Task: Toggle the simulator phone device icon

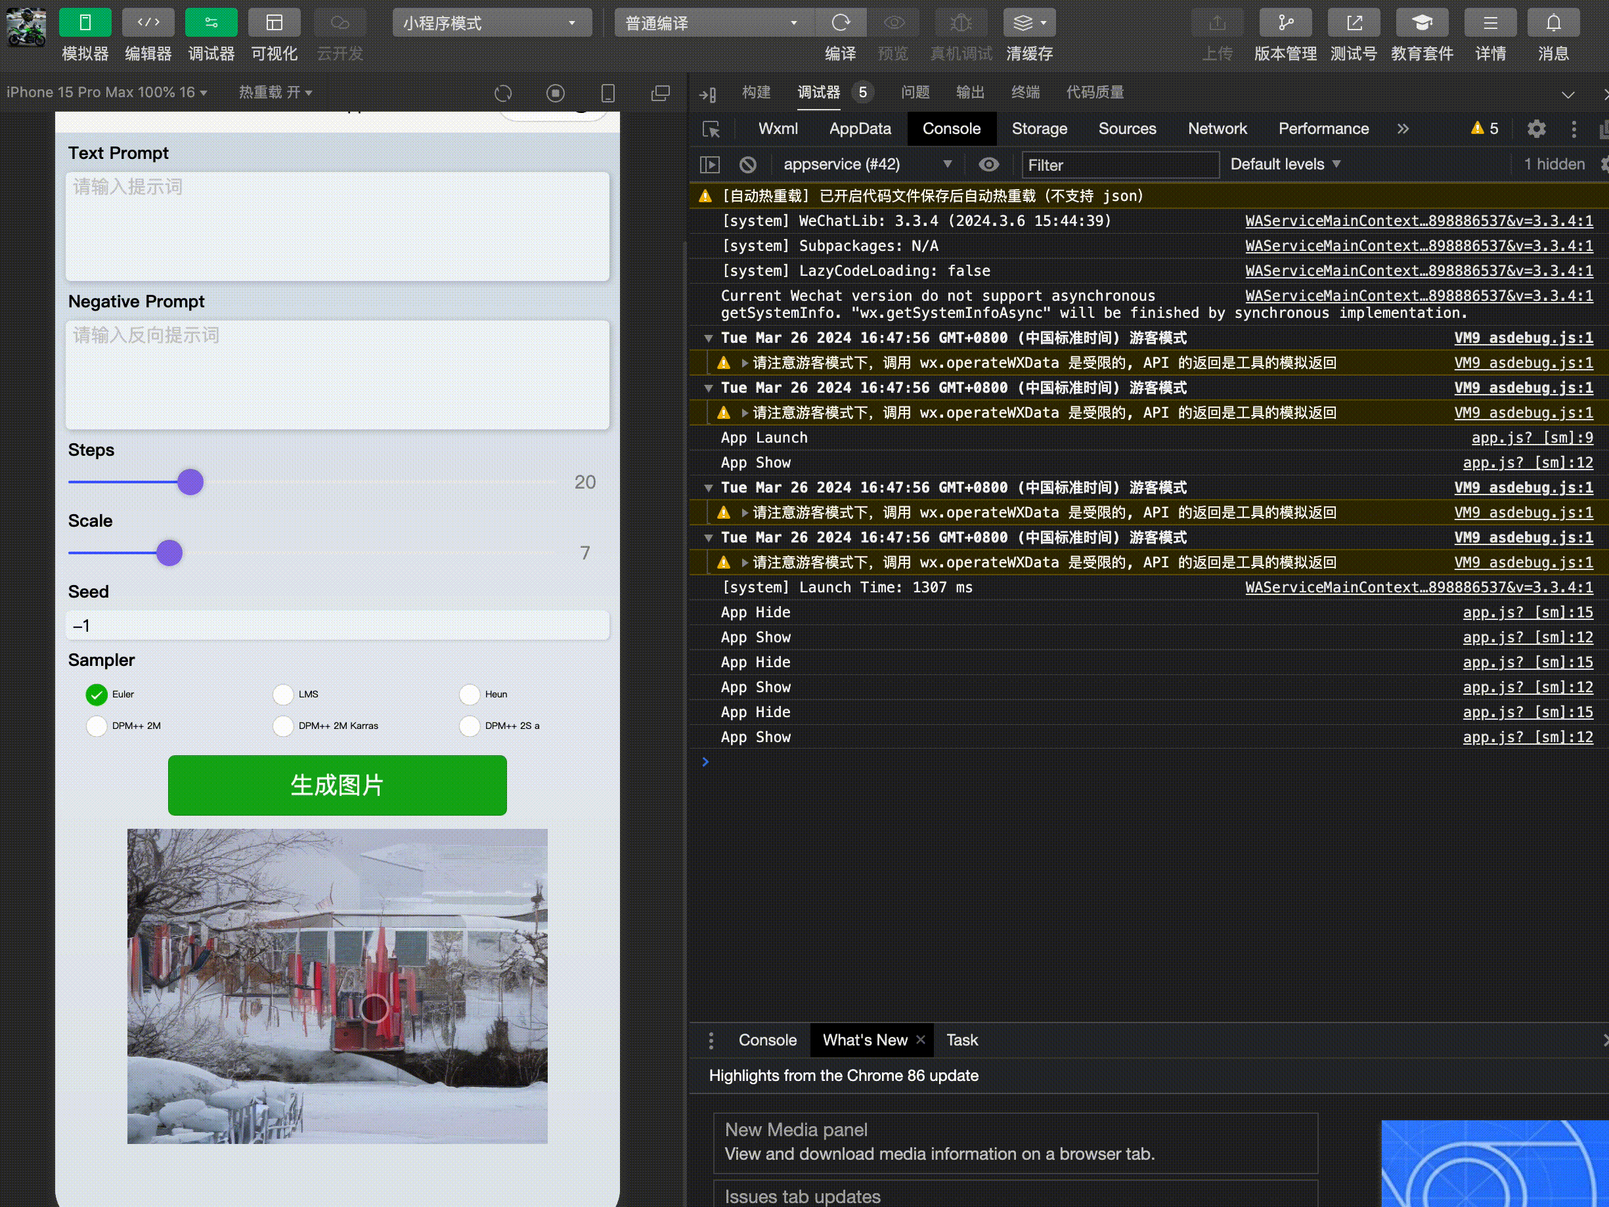Action: (608, 93)
